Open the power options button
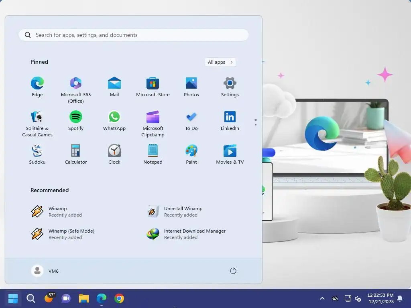 click(x=233, y=271)
